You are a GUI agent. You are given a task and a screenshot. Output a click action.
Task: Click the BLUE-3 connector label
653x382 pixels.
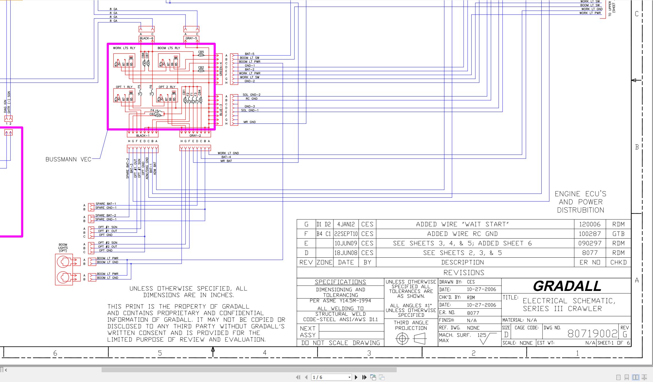coord(221,110)
